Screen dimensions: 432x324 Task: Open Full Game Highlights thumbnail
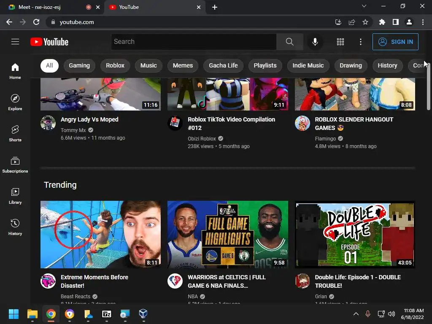pyautogui.click(x=228, y=235)
